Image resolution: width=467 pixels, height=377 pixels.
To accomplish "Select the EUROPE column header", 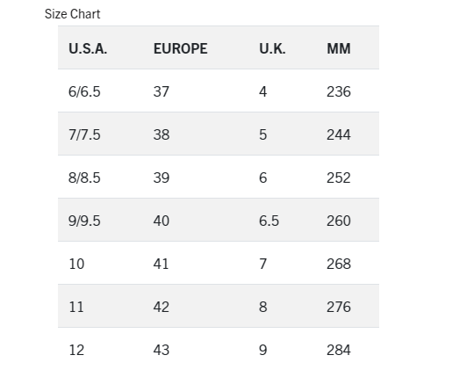I will 181,48.
